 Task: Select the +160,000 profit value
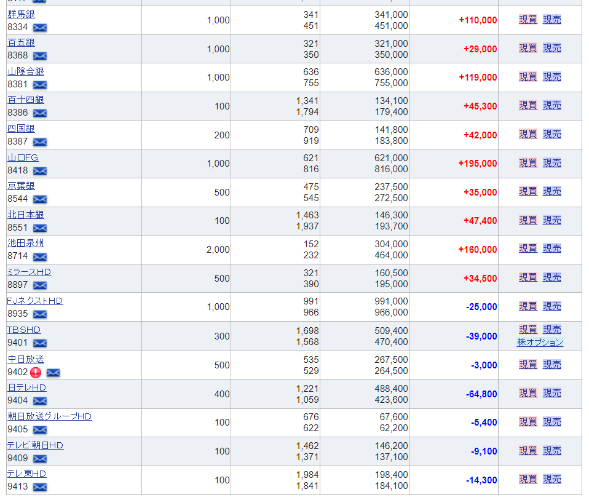coord(478,250)
